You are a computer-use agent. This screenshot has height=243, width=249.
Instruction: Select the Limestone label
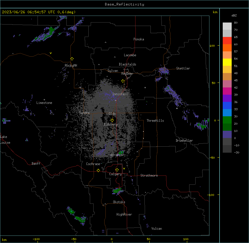pos(44,103)
